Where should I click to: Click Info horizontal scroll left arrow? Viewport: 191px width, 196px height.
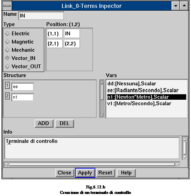click(6, 164)
